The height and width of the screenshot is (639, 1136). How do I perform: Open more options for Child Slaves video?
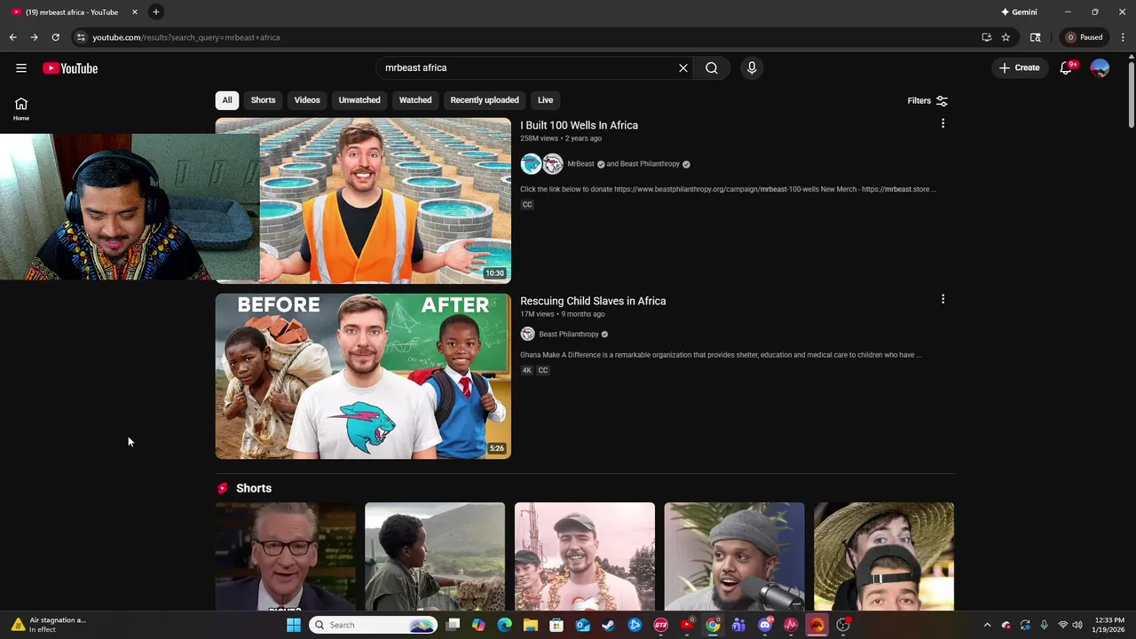point(943,299)
